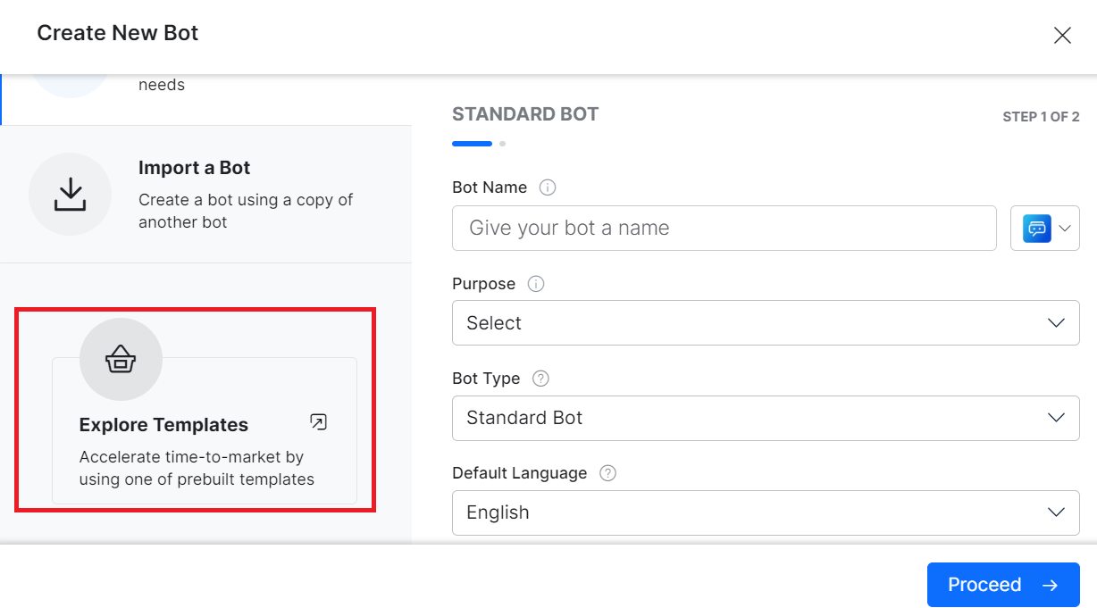
Task: Open the Purpose Select dropdown
Action: pos(766,322)
